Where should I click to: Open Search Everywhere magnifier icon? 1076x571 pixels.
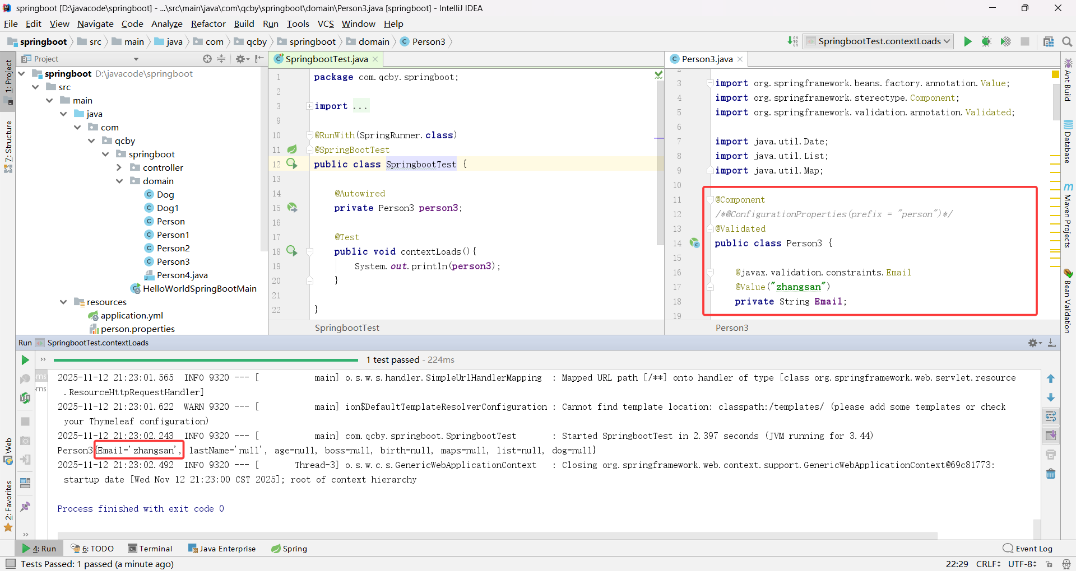click(1067, 41)
